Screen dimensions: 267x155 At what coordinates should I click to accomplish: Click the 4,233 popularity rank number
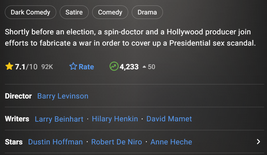pyautogui.click(x=129, y=67)
